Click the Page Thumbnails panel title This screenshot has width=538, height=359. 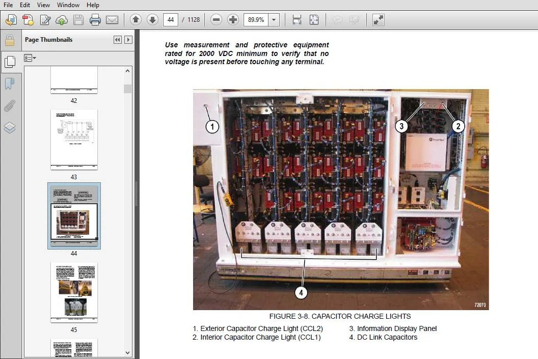point(49,40)
